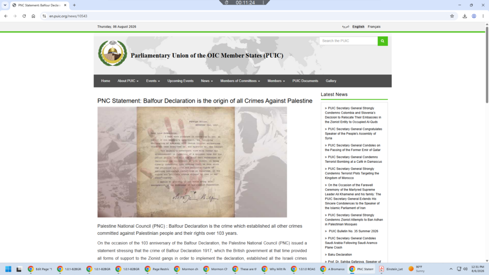Image resolution: width=489 pixels, height=275 pixels.
Task: Open the Windows Start menu
Action: pyautogui.click(x=9, y=269)
